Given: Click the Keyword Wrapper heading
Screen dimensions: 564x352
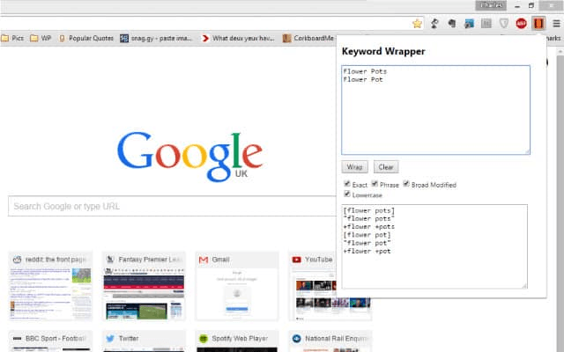Looking at the screenshot, I should coord(383,51).
